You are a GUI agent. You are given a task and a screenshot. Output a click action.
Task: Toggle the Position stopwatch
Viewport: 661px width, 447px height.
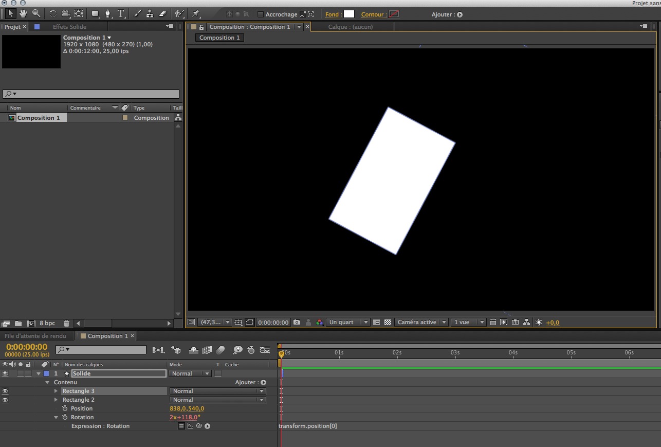65,408
